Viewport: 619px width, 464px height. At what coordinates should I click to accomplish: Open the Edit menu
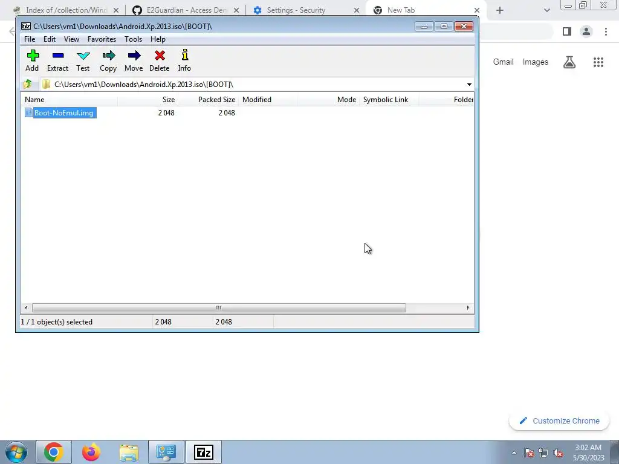(50, 39)
